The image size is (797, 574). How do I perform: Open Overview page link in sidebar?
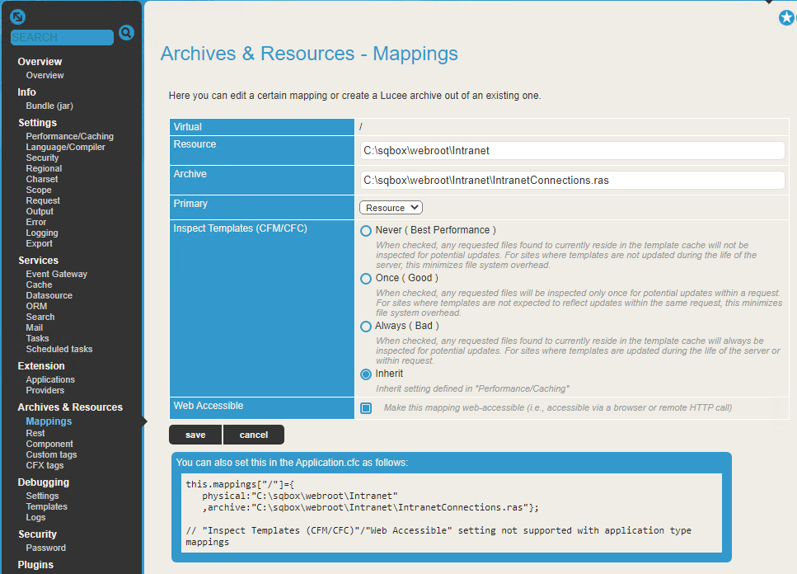pyautogui.click(x=45, y=75)
